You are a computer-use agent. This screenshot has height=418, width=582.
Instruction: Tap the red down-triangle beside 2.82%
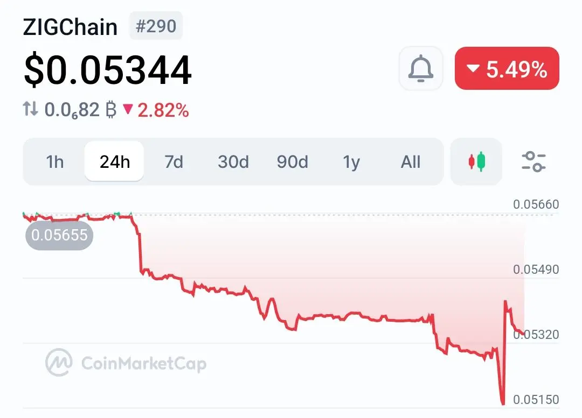coord(128,109)
